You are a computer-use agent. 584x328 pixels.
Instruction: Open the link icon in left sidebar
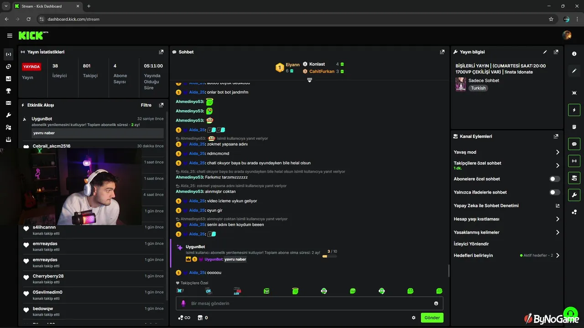coord(8,67)
